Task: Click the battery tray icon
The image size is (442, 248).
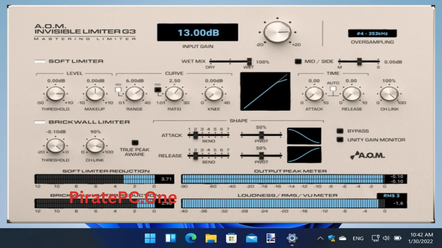Action: 397,238
